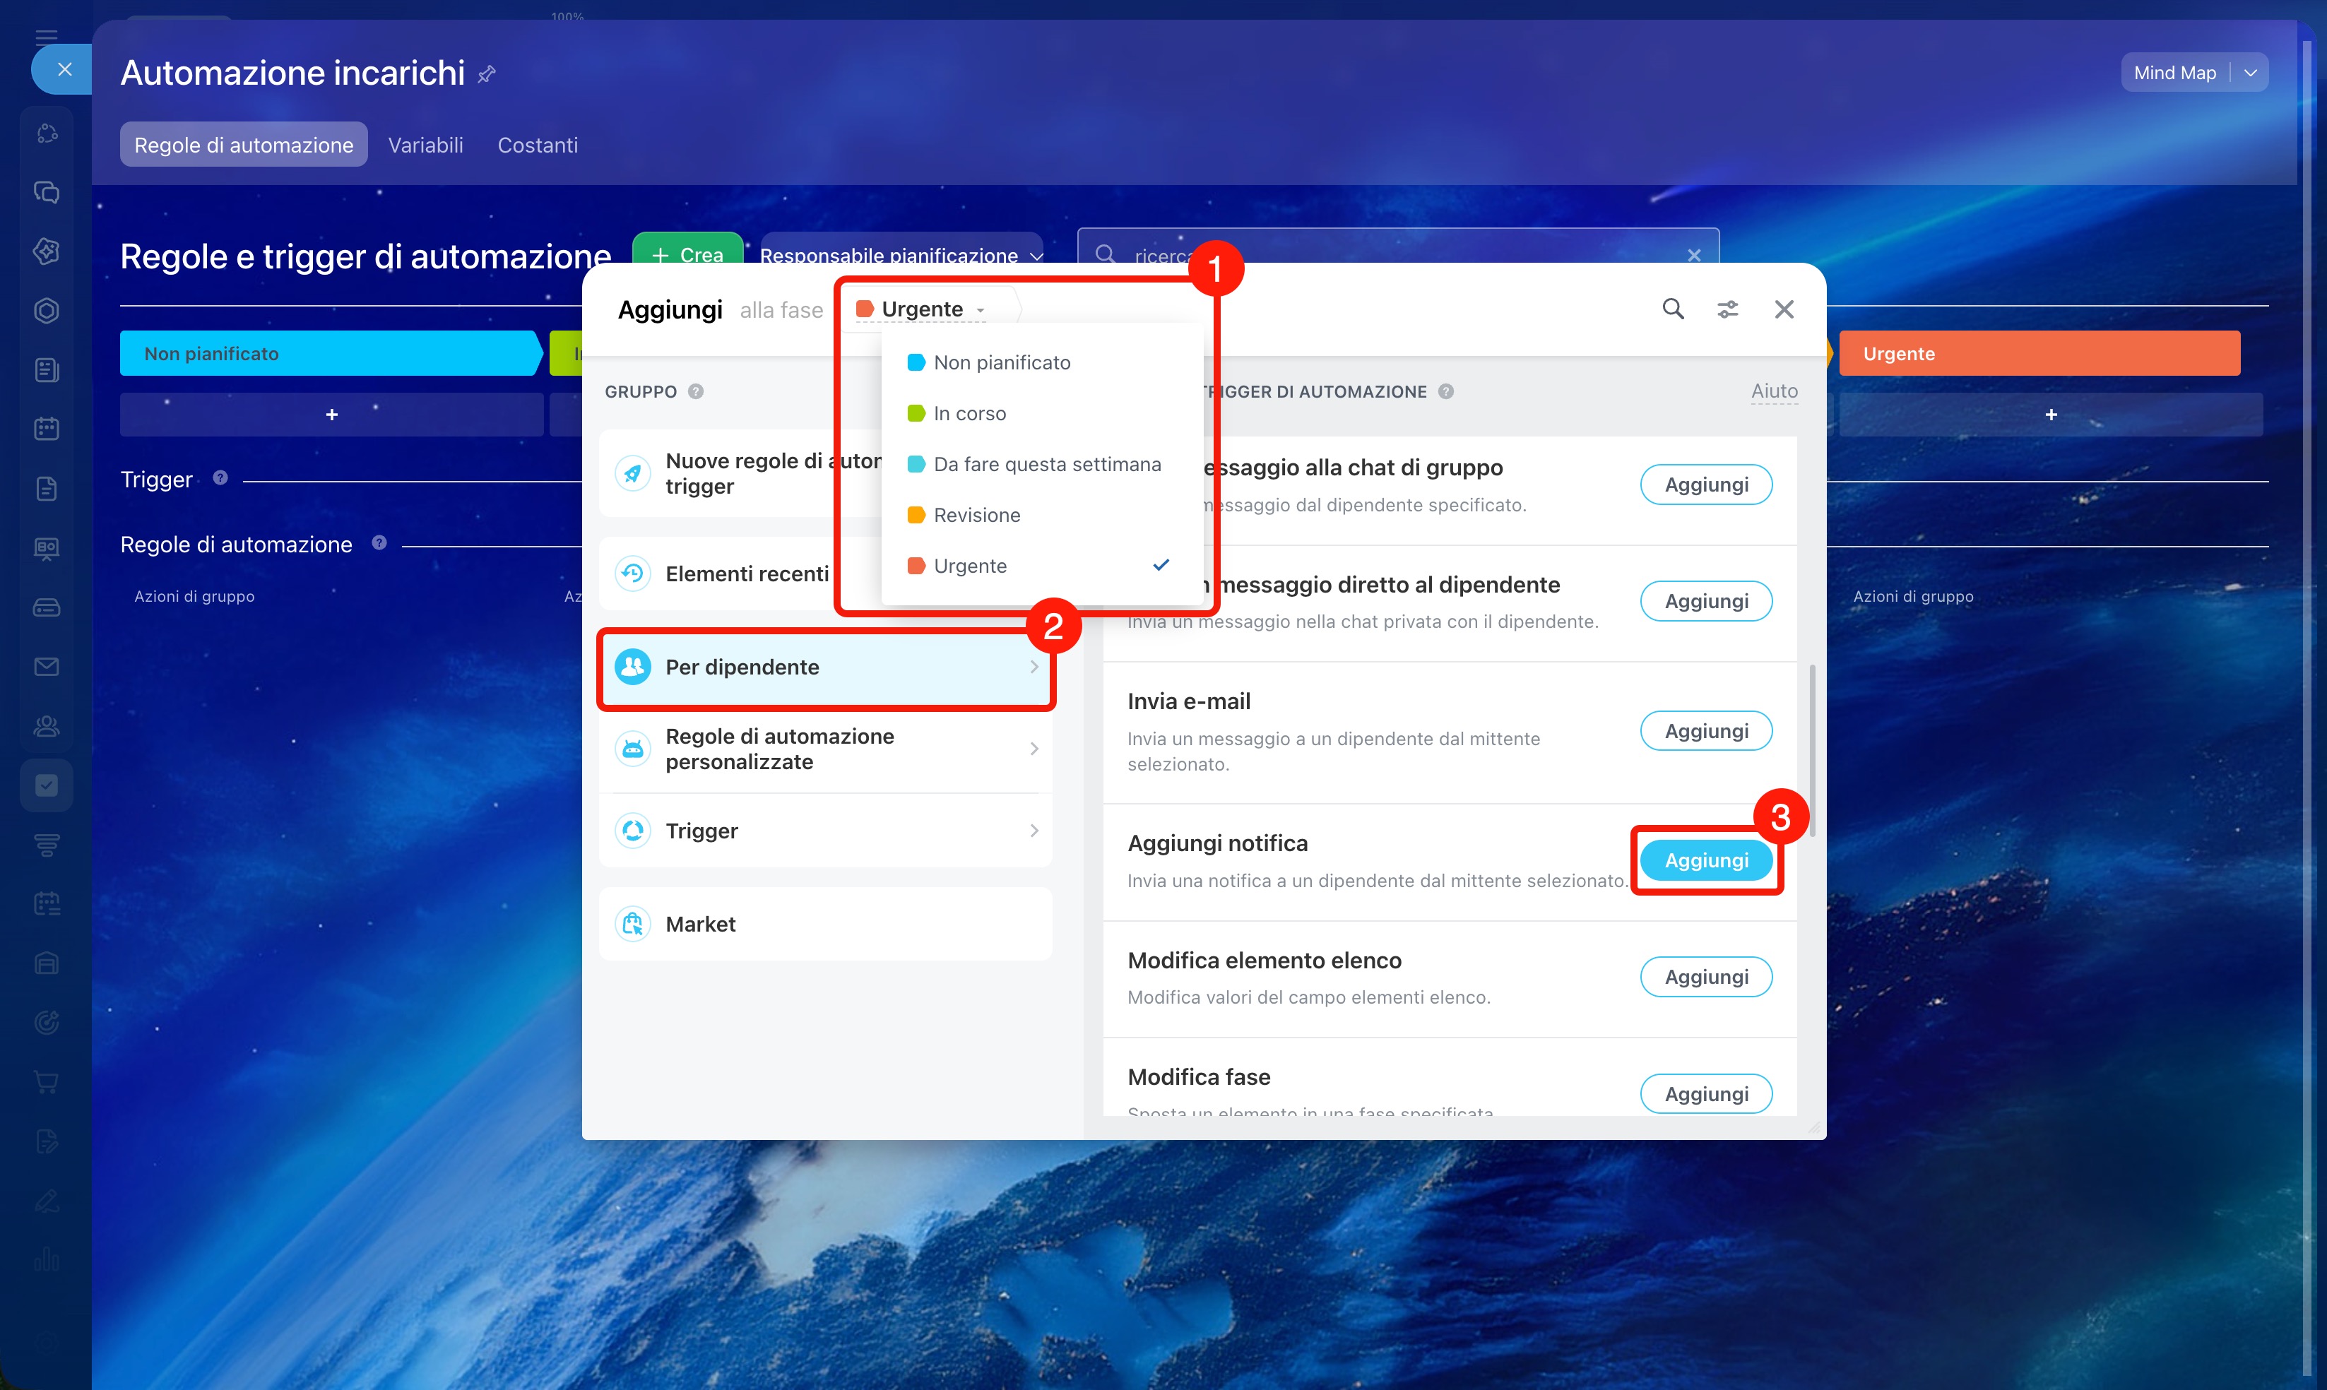Screen dimensions: 2327x1390
Task: Open the workgroups people icon in sidebar
Action: coord(47,726)
